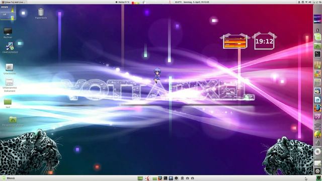Open the first camera icon in bottom panel
Image resolution: width=322 pixels, height=181 pixels.
click(187, 178)
